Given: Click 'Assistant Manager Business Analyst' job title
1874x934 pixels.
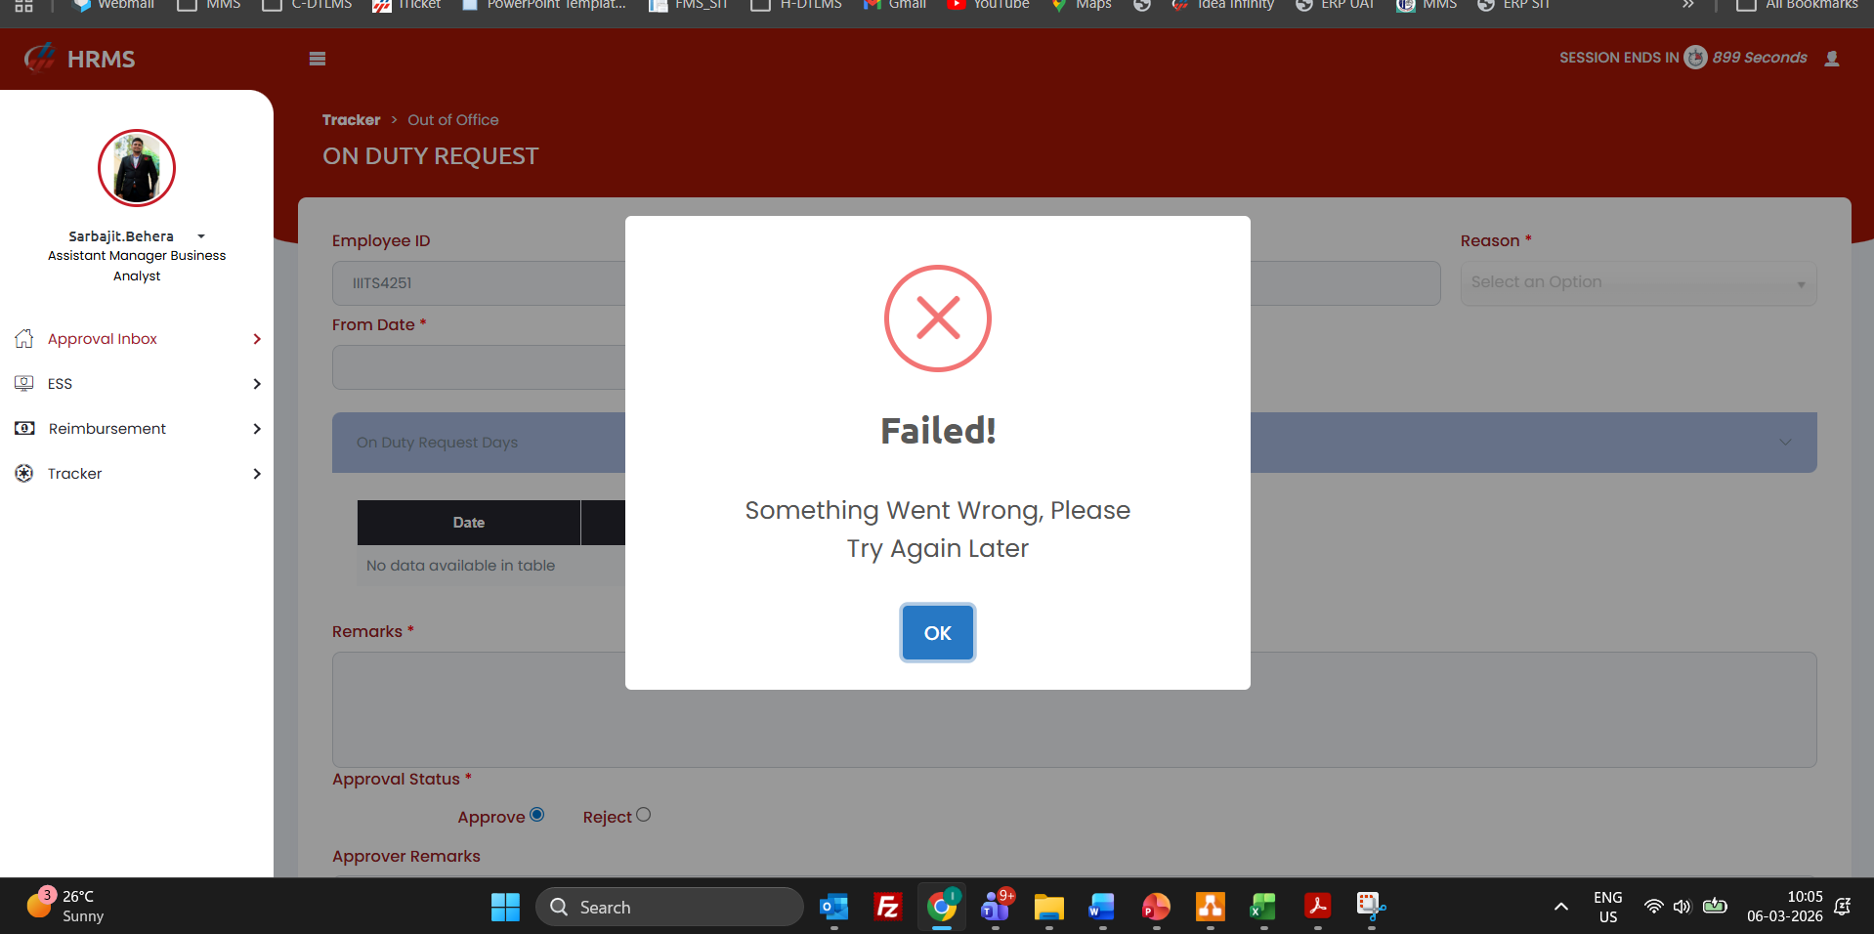Looking at the screenshot, I should coord(137,266).
